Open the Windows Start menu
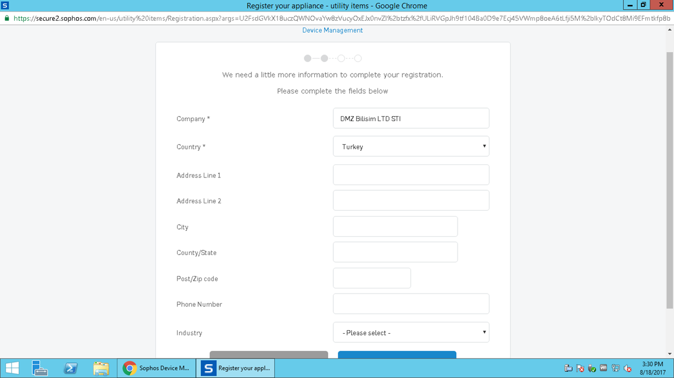The height and width of the screenshot is (378, 674). pyautogui.click(x=12, y=368)
